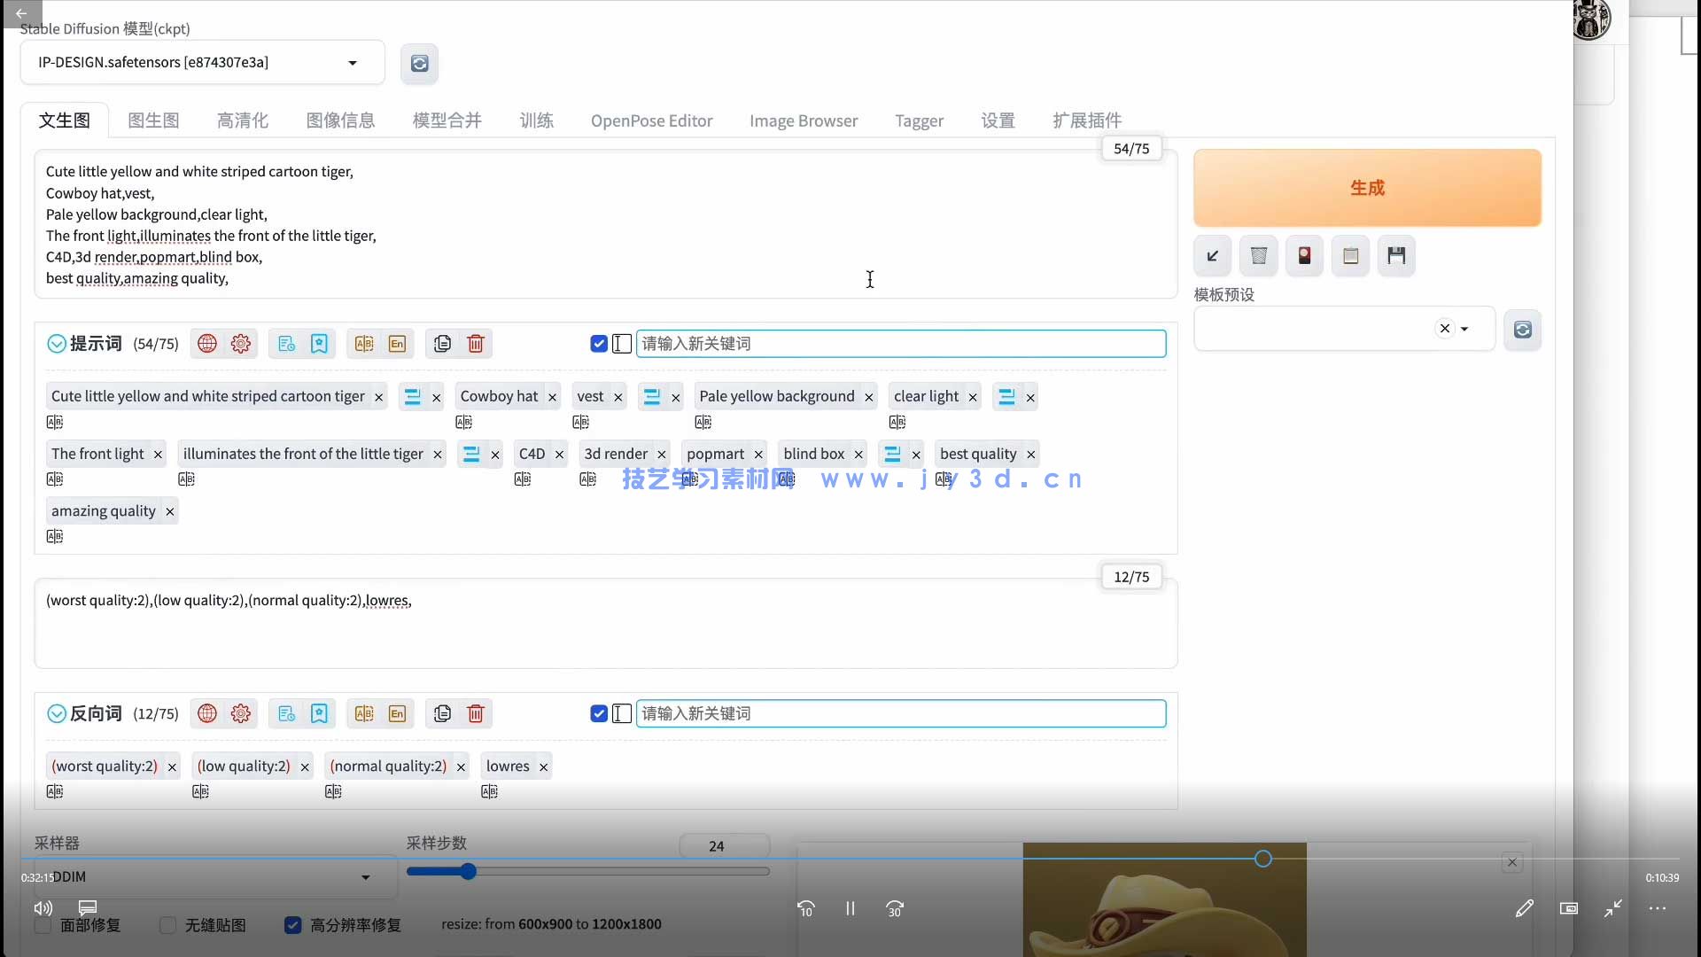Viewport: 1701px width, 957px height.
Task: Save prompts to favorites bookmark icon
Action: 319,344
